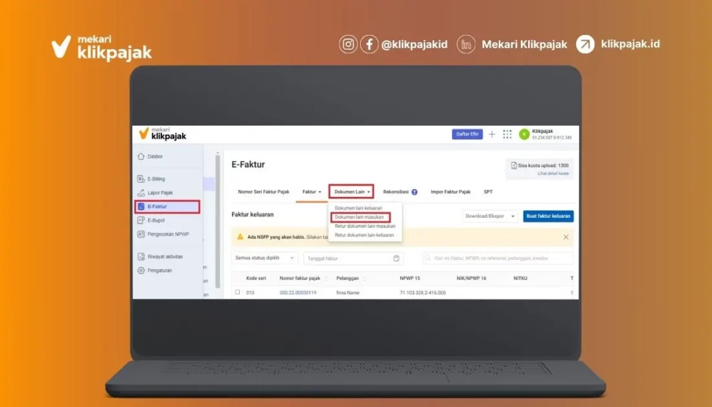Click the yellow NSFP warning triangle icon
This screenshot has height=407, width=712.
[240, 237]
